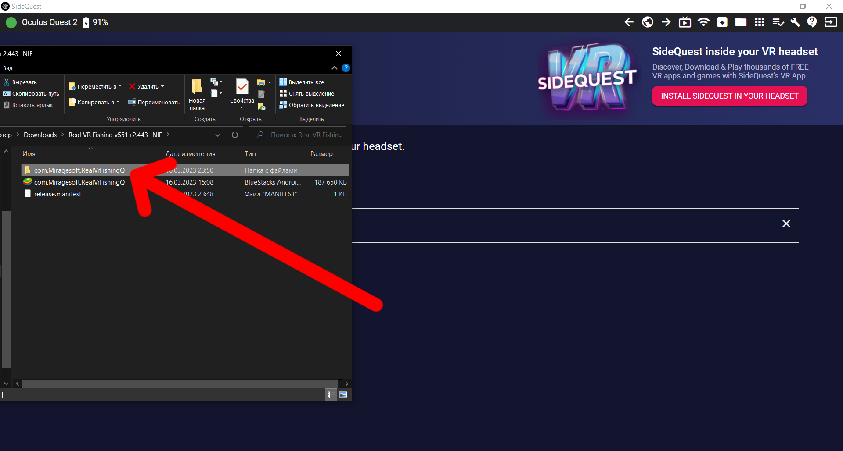Open the address bar history dropdown

coord(218,135)
